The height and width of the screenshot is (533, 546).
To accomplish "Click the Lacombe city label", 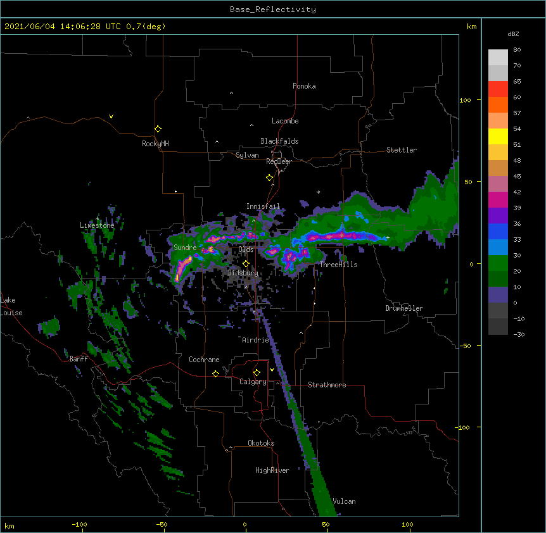I will click(285, 121).
